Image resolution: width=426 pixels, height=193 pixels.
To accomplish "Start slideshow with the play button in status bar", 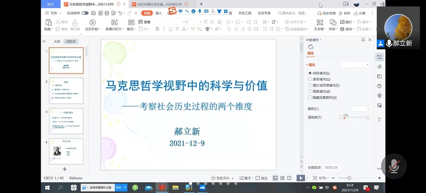I will pos(301,178).
